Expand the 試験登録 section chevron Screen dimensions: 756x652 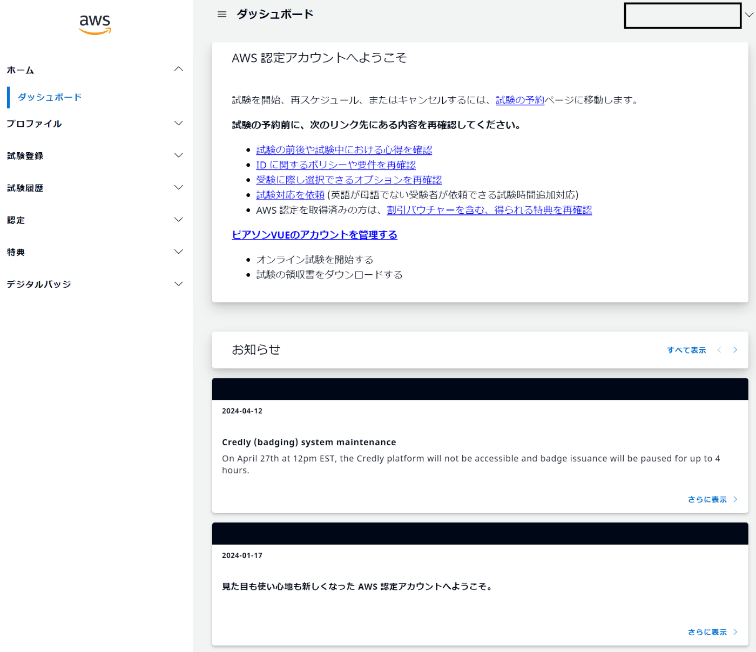(179, 155)
